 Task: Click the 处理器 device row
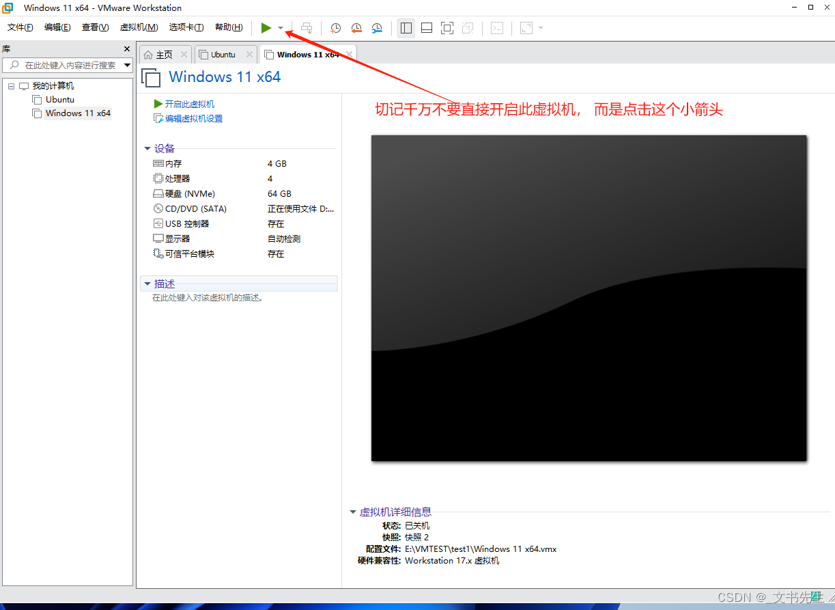244,179
